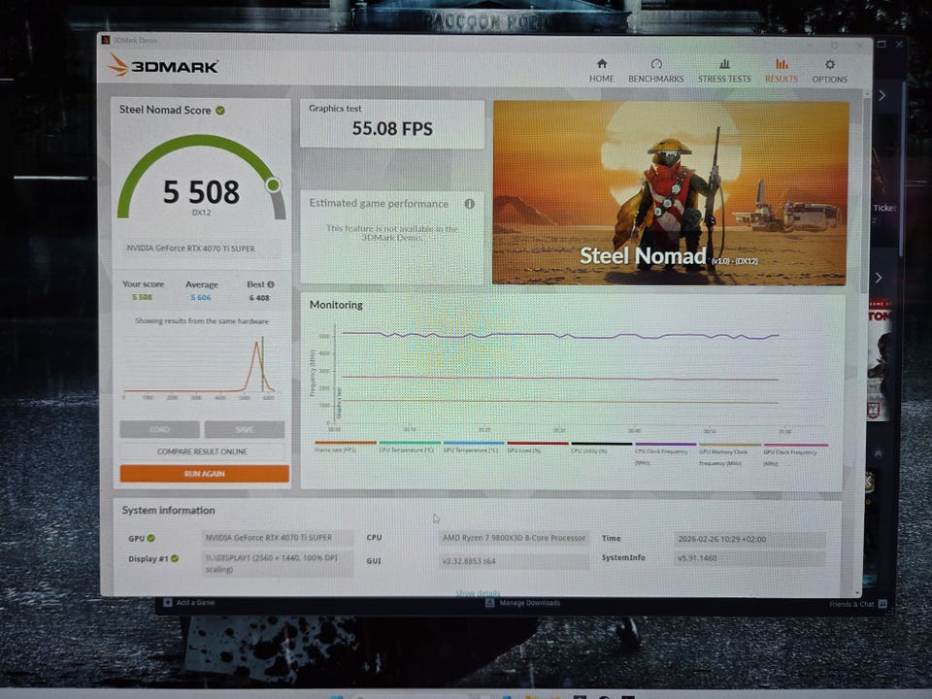Click the 55.08 FPS graphics test value
932x699 pixels.
[391, 128]
